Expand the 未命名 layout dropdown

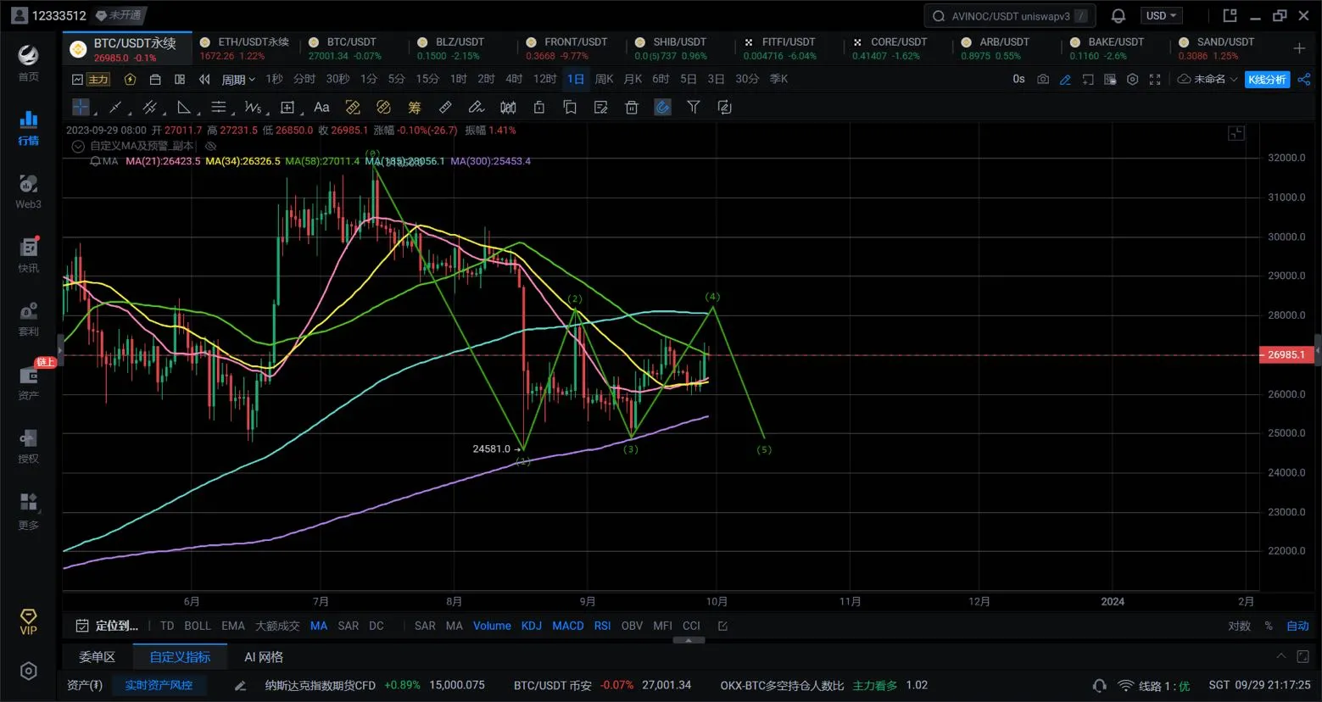(1208, 79)
